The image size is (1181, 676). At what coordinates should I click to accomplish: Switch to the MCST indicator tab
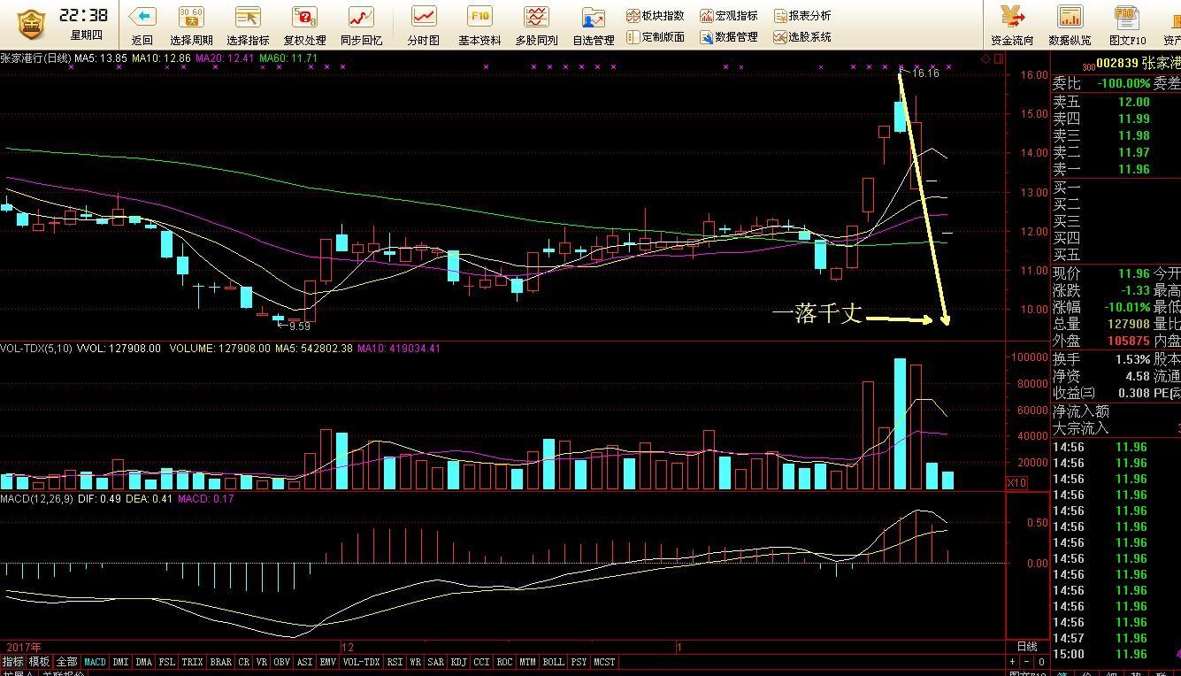click(605, 662)
